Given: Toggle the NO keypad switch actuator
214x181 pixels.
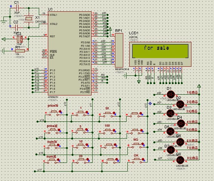Looking at the screenshot, I should (143, 144).
